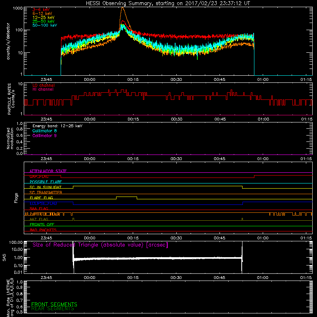Click the 100.00 tick label on SAS axis
This screenshot has height=317, width=317.
click(16, 242)
